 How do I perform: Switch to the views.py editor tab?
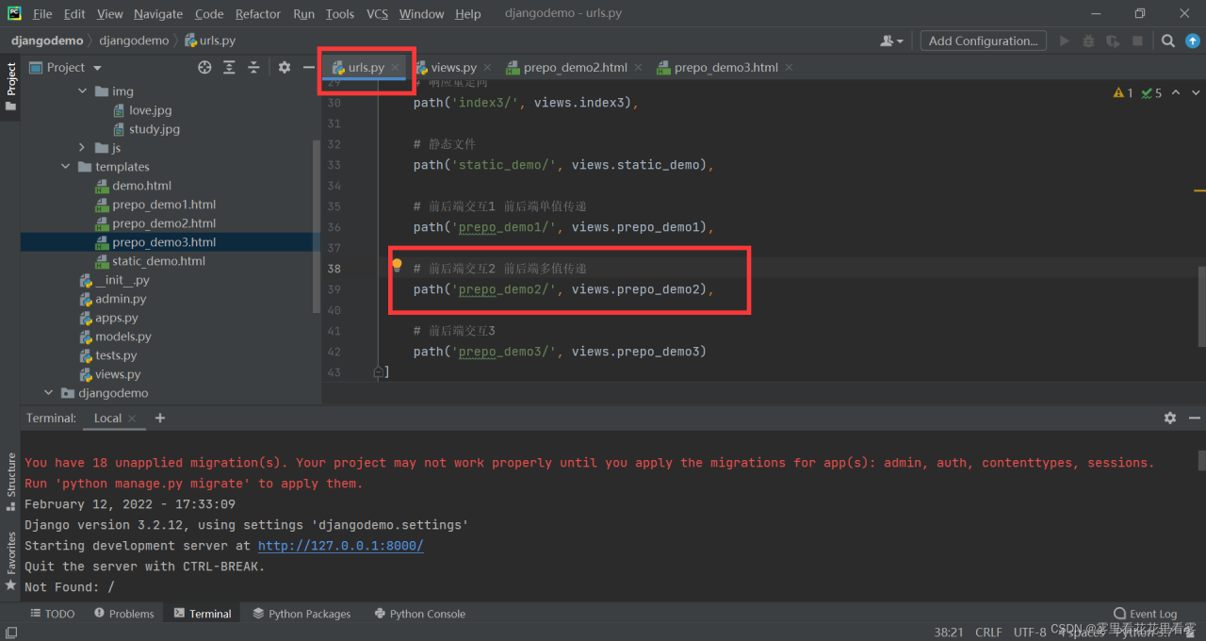pyautogui.click(x=452, y=67)
